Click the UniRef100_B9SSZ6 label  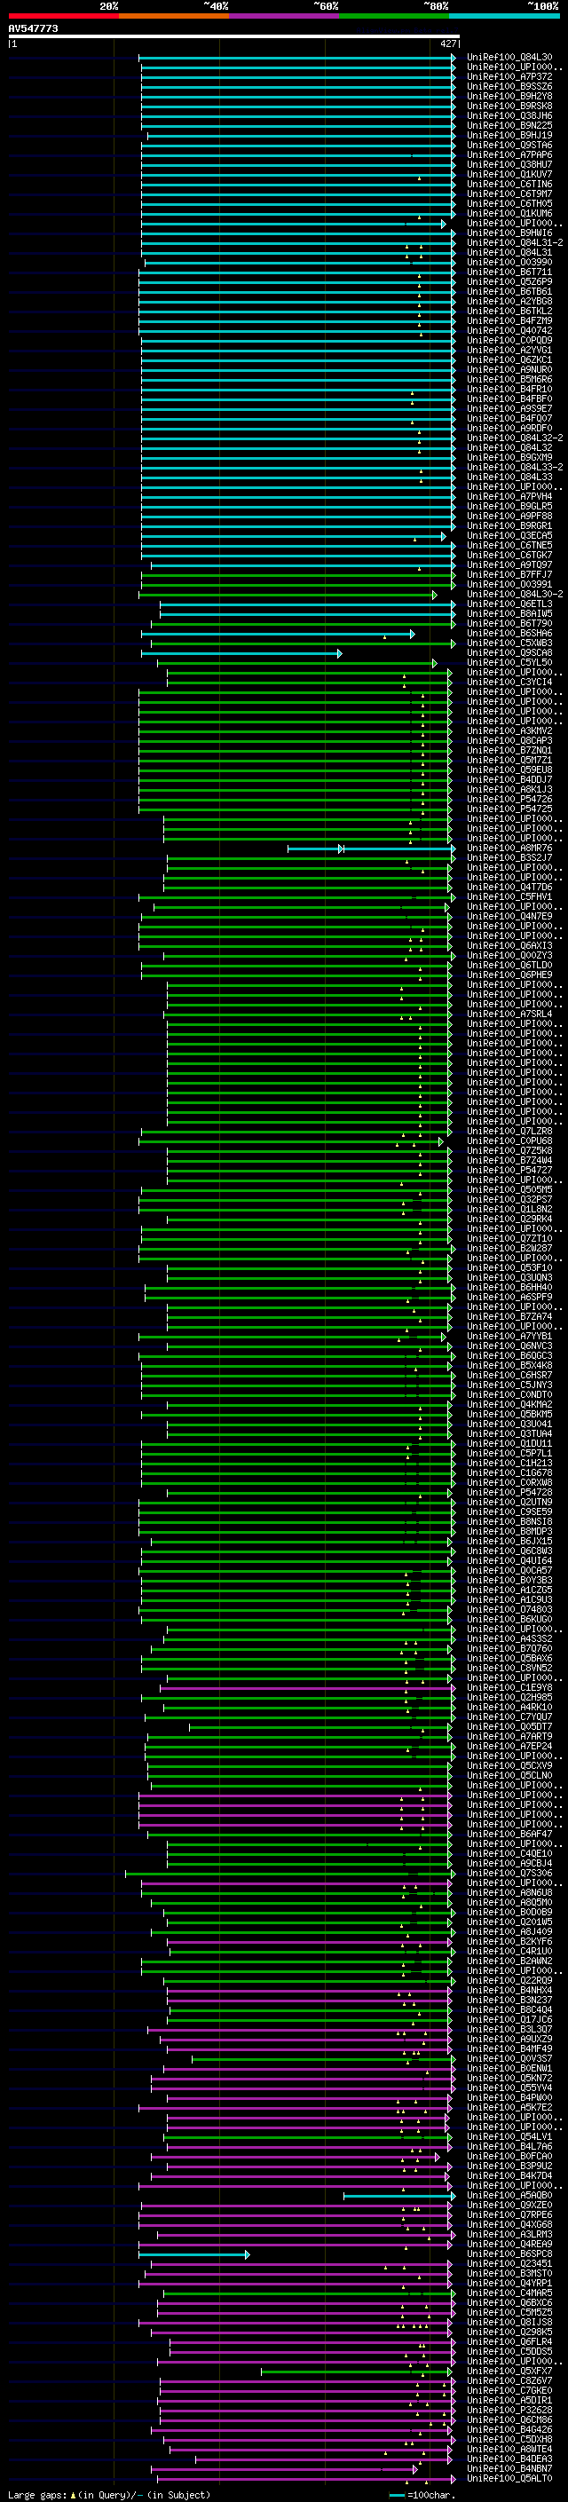click(509, 86)
